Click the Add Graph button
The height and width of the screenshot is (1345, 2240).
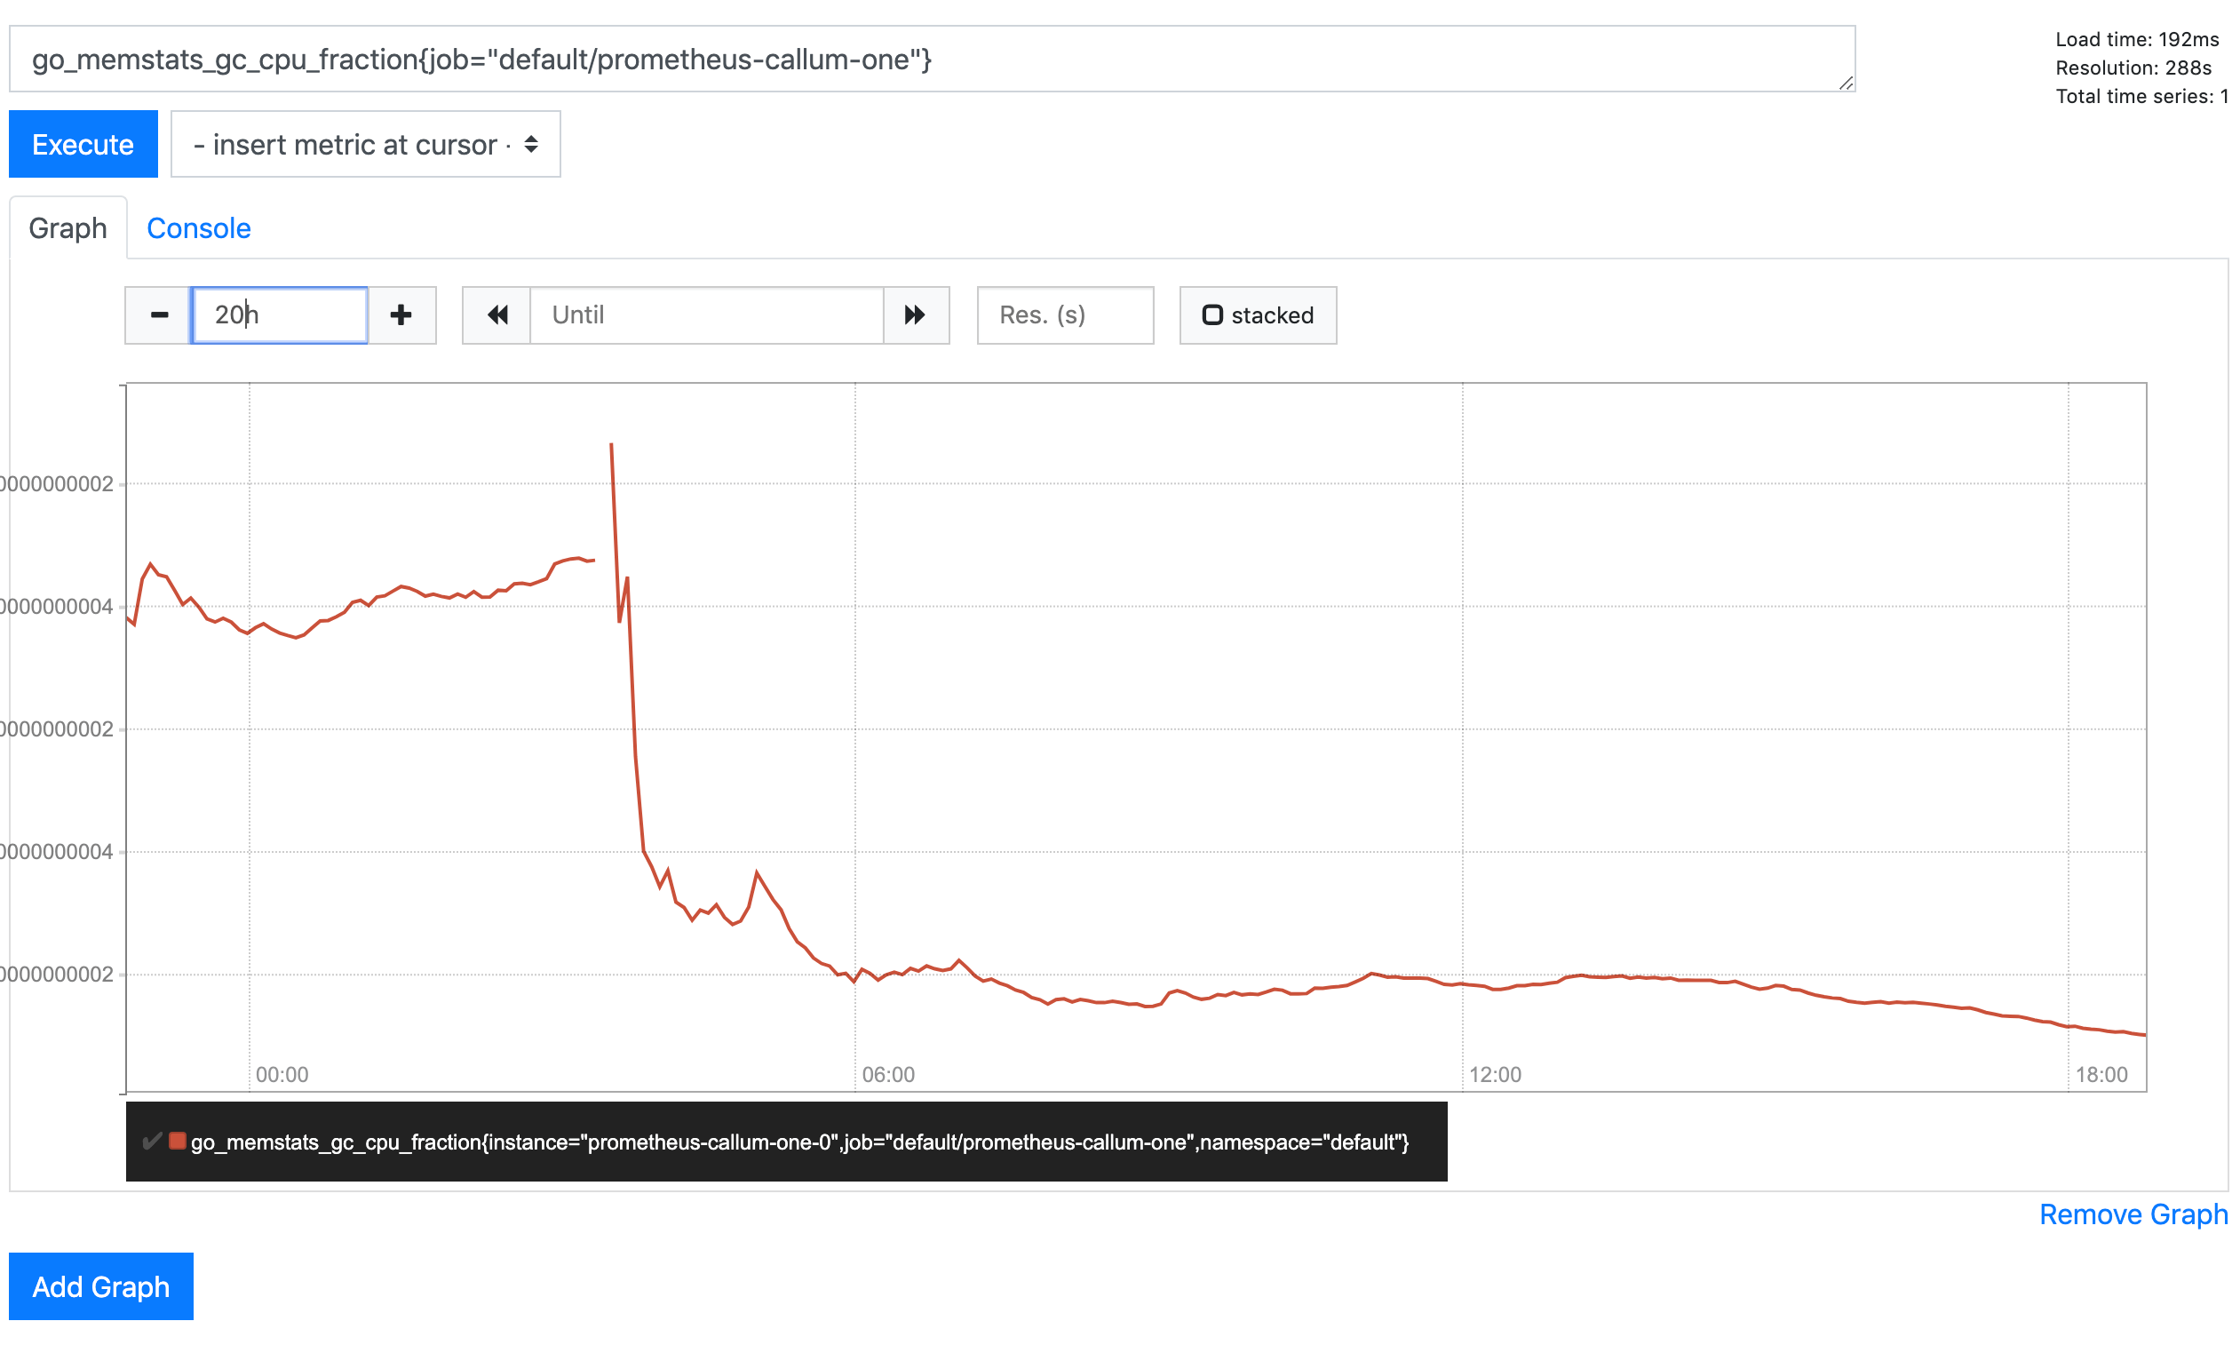click(100, 1286)
